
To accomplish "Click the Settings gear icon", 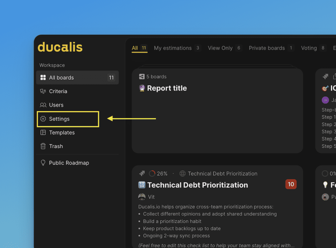I will (43, 119).
